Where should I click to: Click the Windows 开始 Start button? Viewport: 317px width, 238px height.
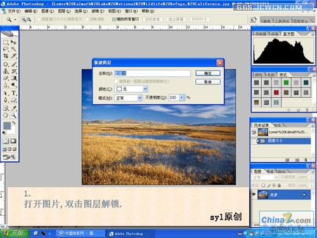(15, 233)
